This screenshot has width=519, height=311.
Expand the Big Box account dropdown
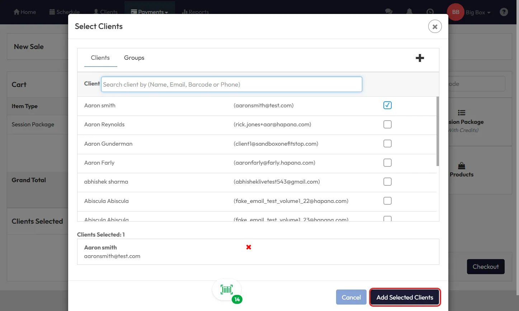[x=478, y=13]
